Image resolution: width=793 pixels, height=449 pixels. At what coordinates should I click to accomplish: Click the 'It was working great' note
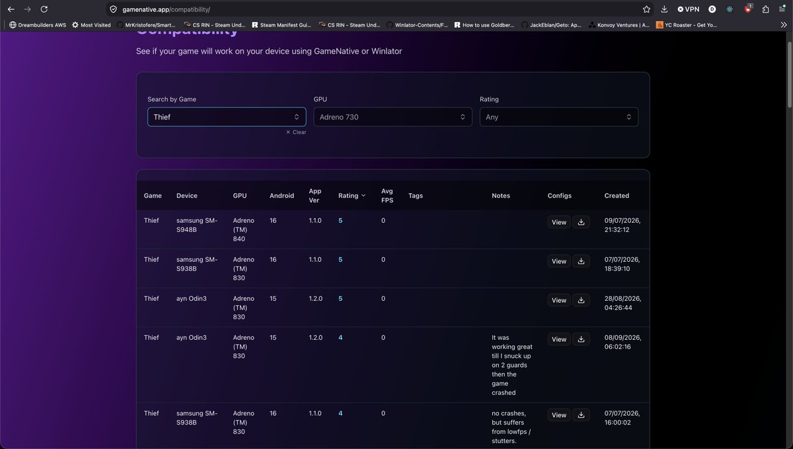pos(512,365)
